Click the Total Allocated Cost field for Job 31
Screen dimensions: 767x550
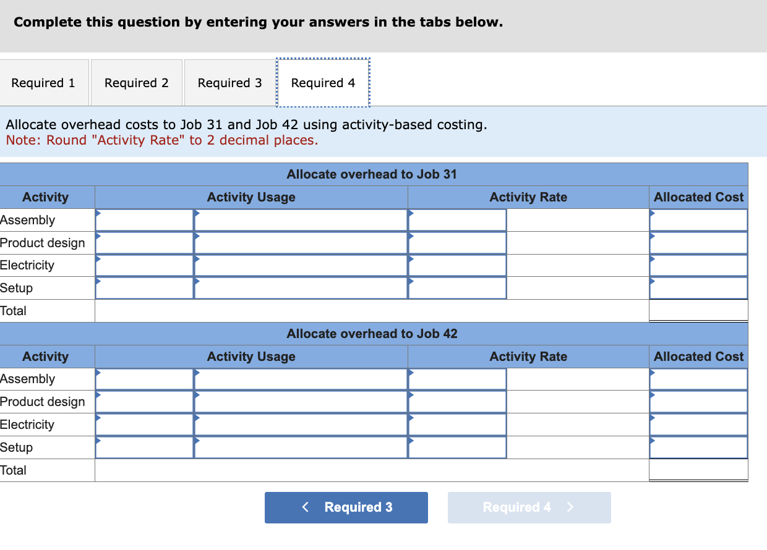click(698, 310)
